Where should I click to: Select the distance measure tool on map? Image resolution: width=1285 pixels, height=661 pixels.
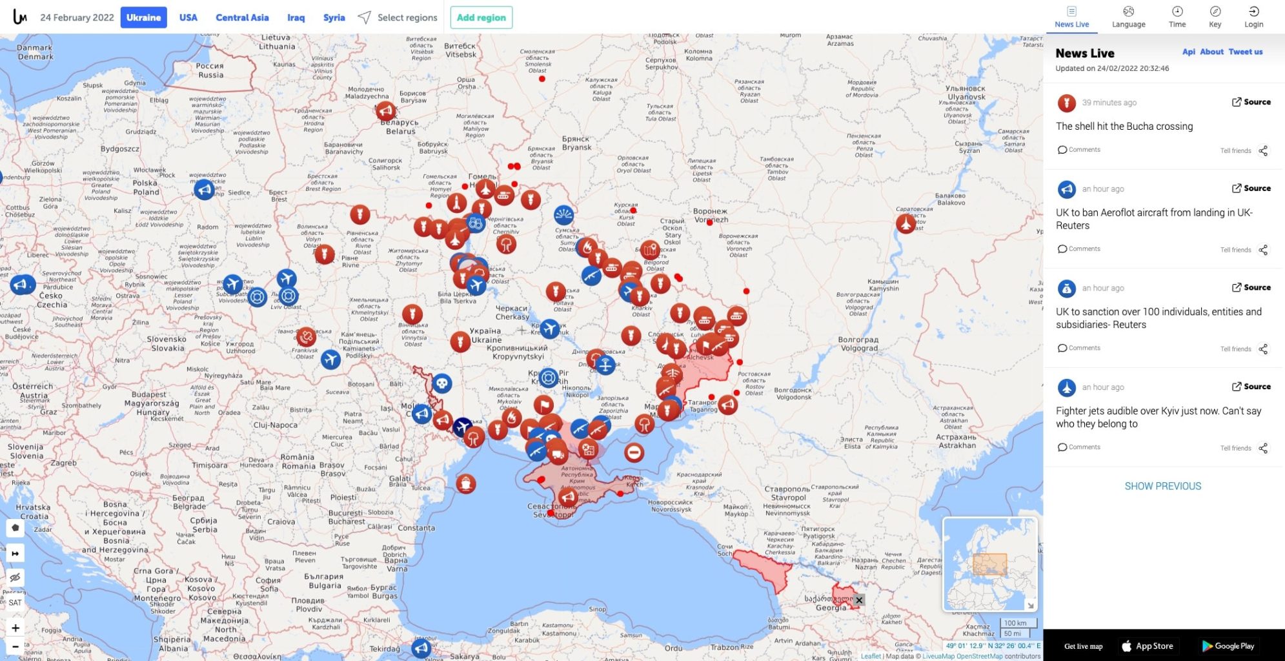15,553
